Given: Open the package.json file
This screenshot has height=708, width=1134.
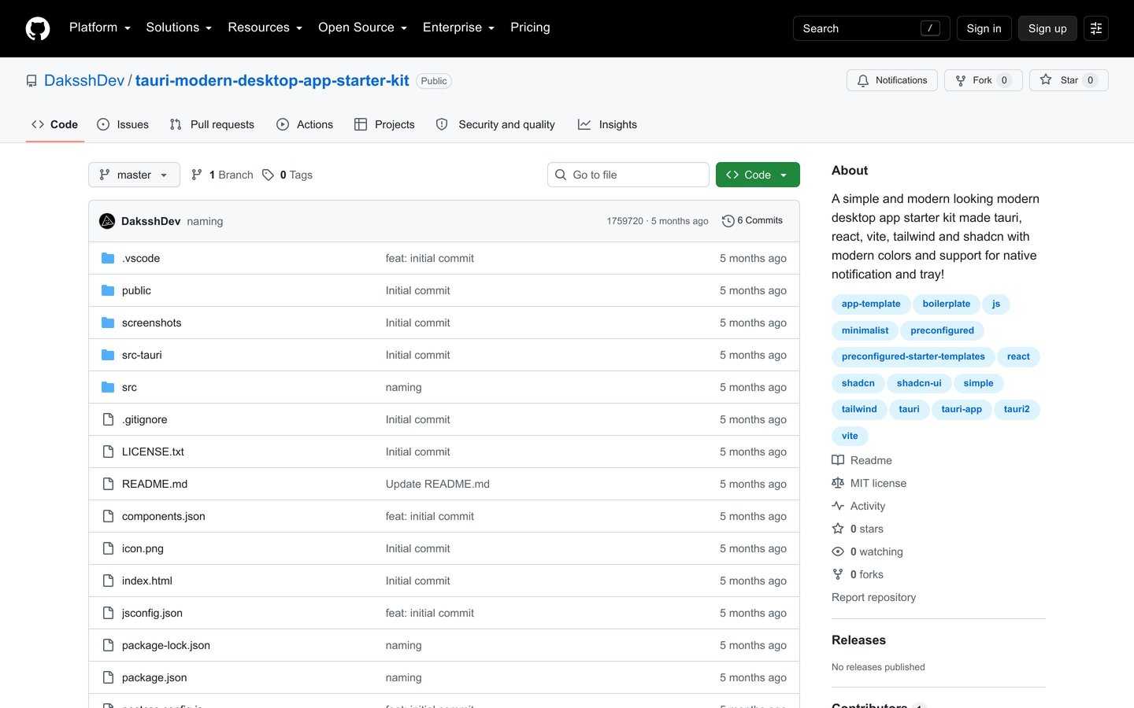Looking at the screenshot, I should pyautogui.click(x=154, y=677).
